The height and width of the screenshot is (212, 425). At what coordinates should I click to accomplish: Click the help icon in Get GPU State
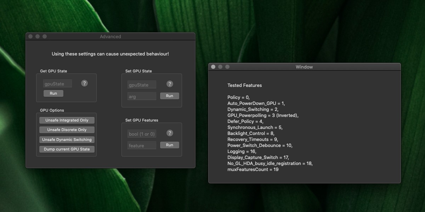pyautogui.click(x=84, y=83)
